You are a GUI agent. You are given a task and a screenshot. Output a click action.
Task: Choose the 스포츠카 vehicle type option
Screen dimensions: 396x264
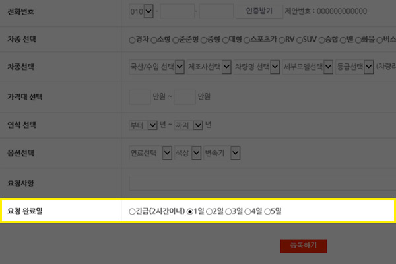point(246,40)
